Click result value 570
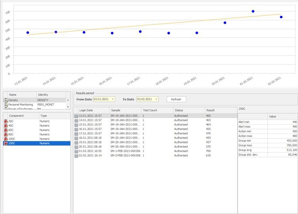 tap(208, 146)
